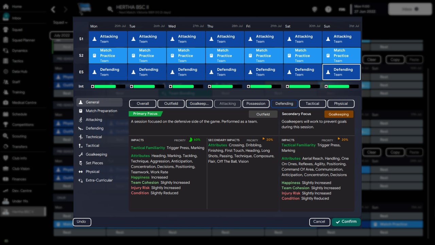Click the Tactics icon in sidebar
This screenshot has width=435, height=245.
point(6,61)
